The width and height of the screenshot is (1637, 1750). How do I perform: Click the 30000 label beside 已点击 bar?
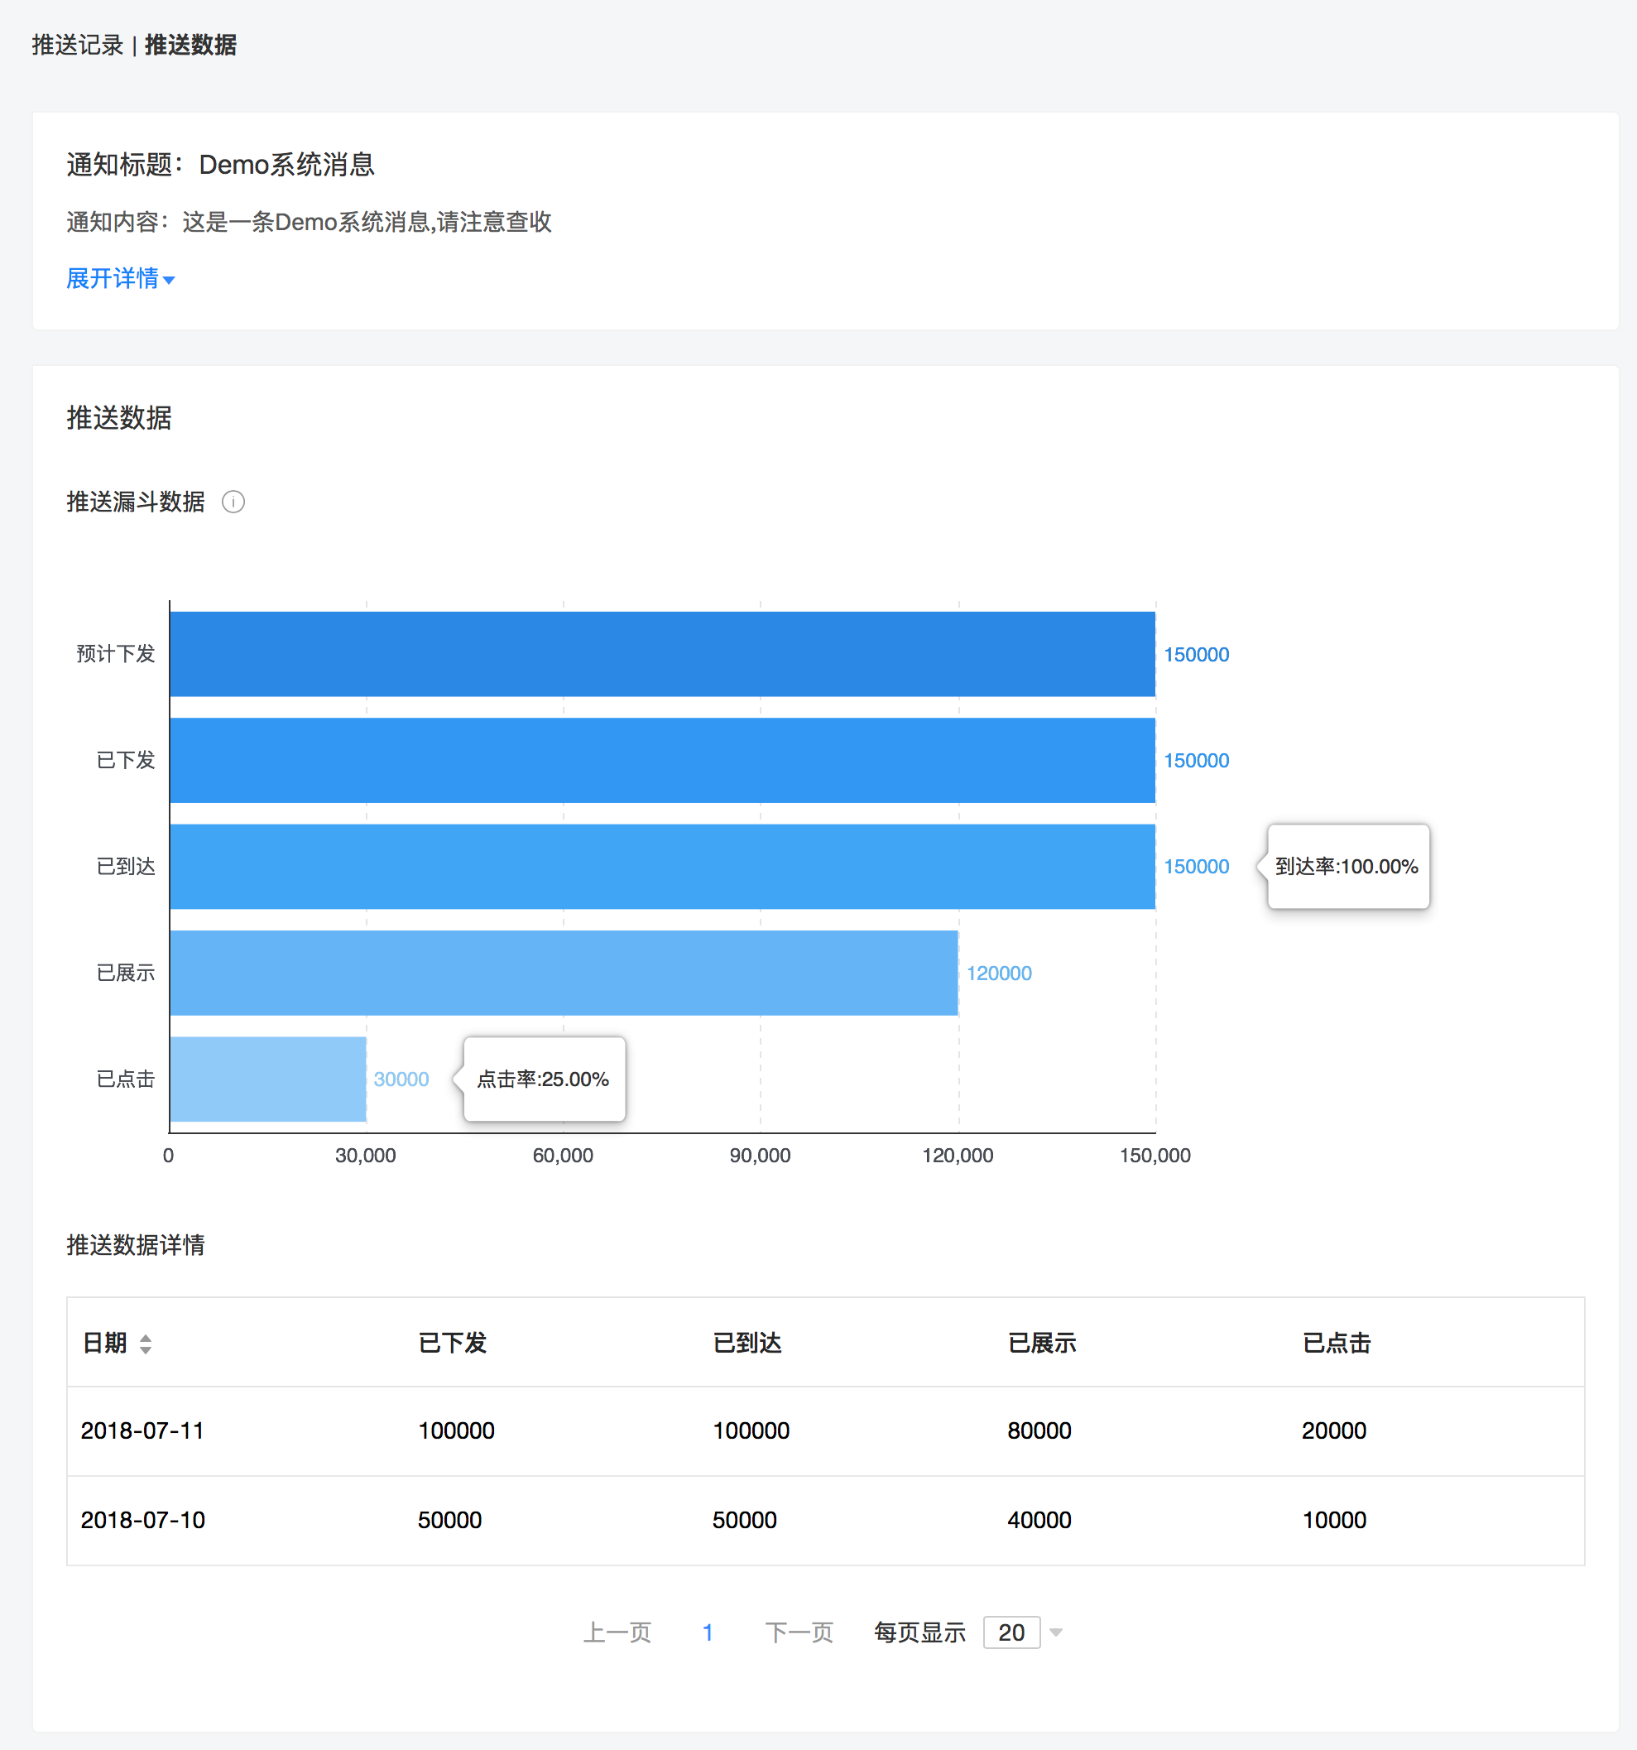(401, 1079)
